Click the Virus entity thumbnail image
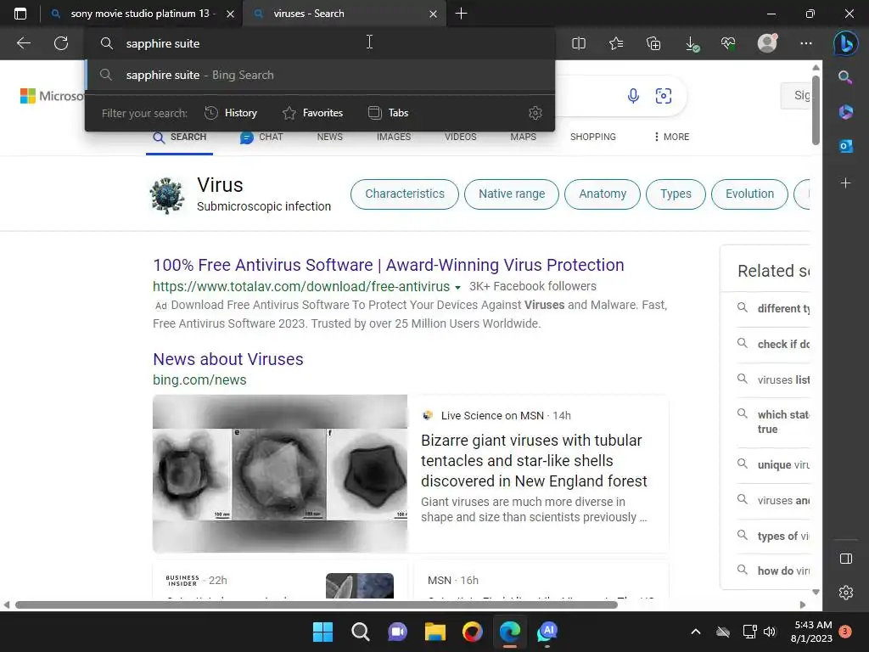 coord(167,195)
